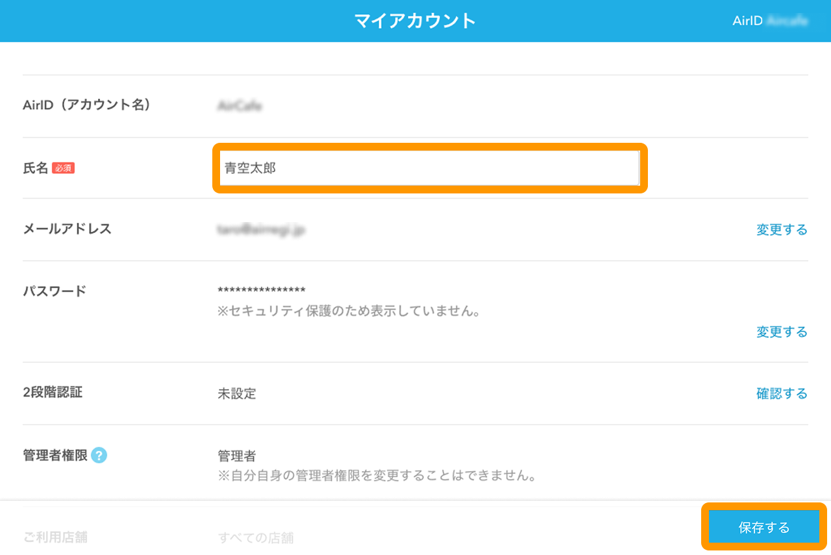The height and width of the screenshot is (555, 831).
Task: Click 確認する for two-factor authentication
Action: [x=782, y=393]
